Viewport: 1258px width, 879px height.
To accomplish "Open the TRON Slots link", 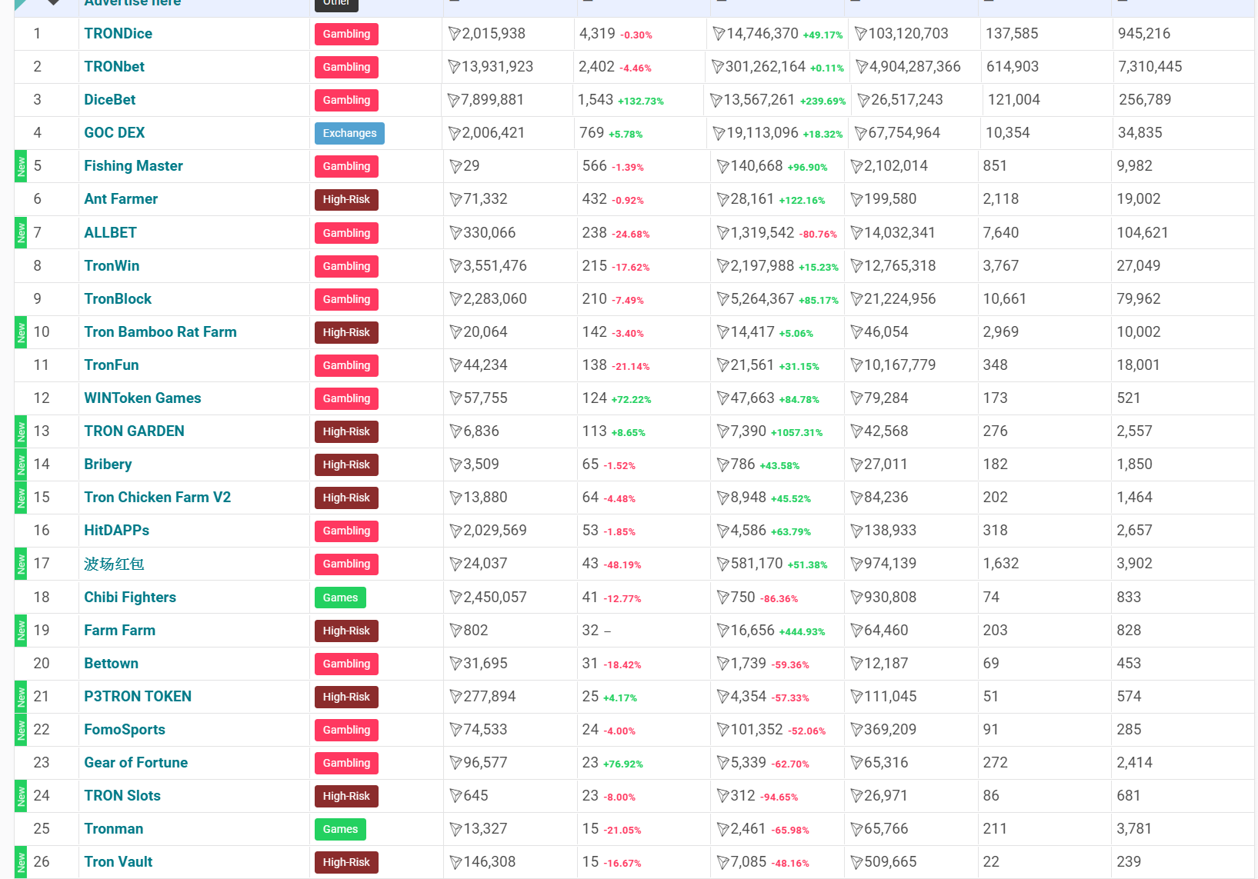I will click(x=122, y=795).
